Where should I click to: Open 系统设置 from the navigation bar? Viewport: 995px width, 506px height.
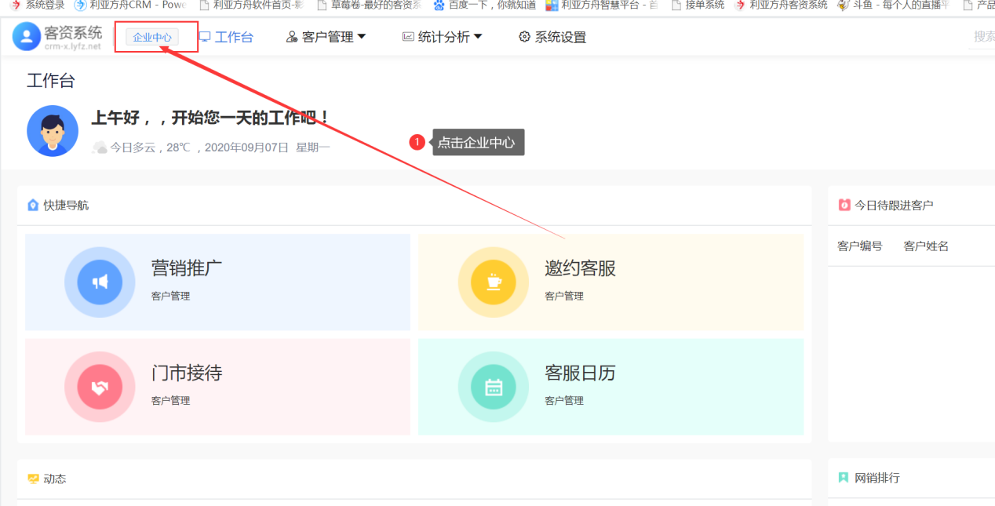[552, 37]
